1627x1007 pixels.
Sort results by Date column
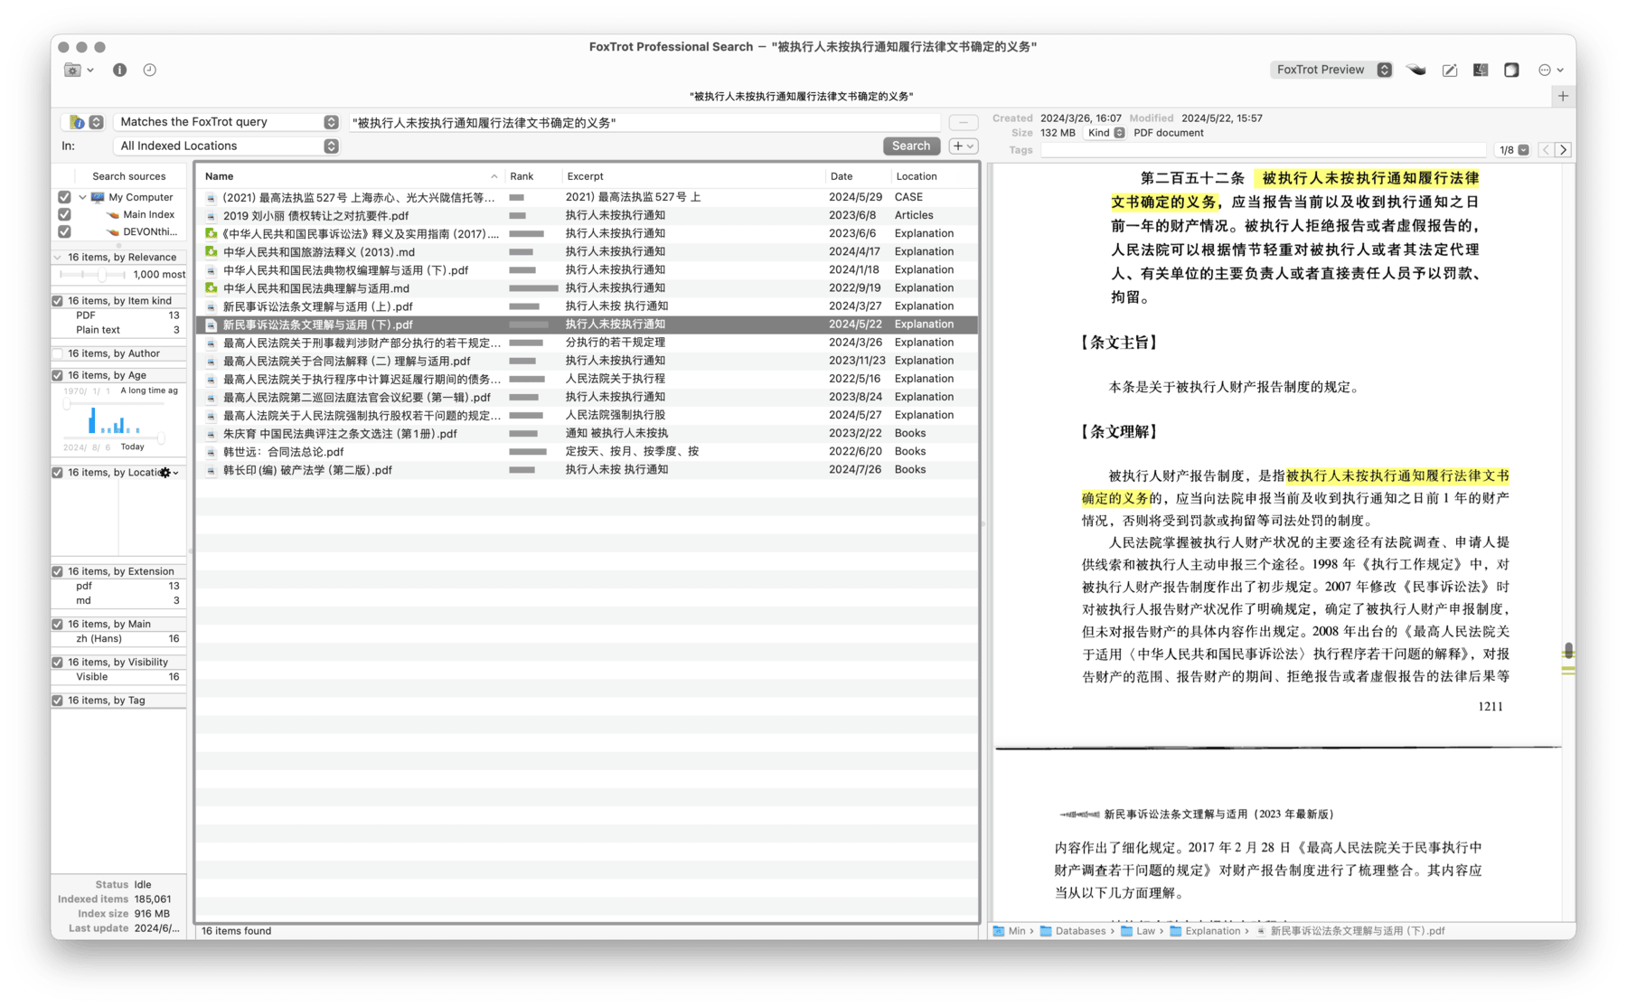point(858,176)
